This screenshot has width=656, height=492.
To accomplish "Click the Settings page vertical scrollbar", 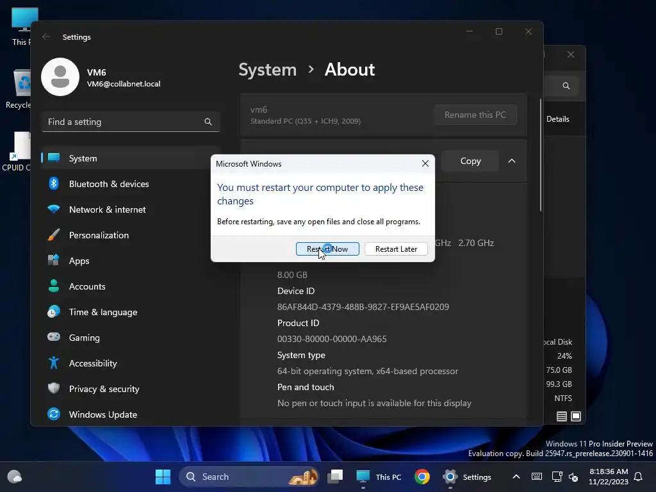I will coord(541,155).
